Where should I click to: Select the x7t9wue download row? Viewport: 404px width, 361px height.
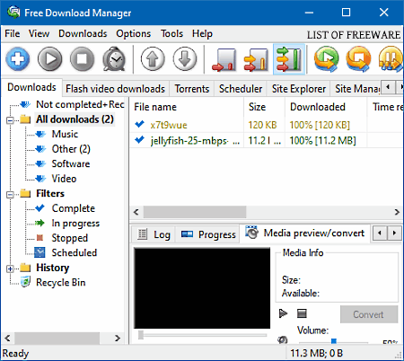coord(267,125)
